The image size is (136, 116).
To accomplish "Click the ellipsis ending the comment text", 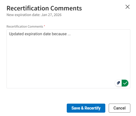I will tap(69, 35).
